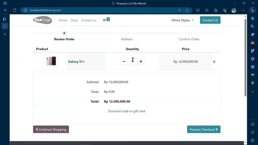Image resolution: width=258 pixels, height=145 pixels.
Task: Click the teal Contact Us button
Action: point(210,20)
